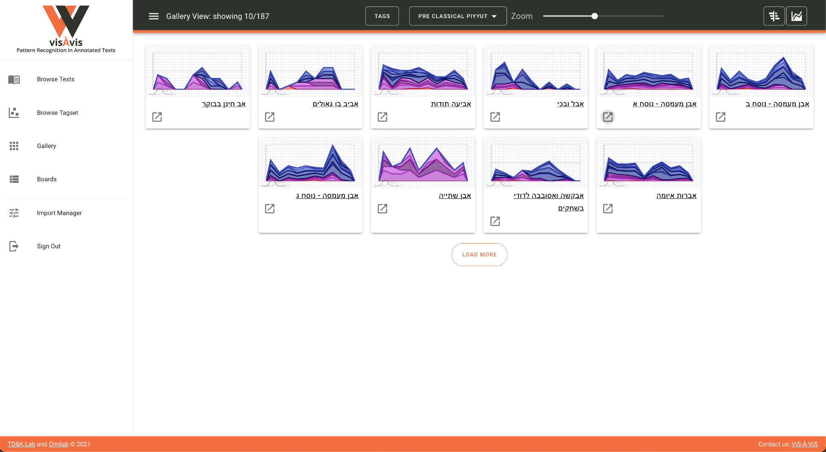Open the filter settings icon top right
Viewport: 826px width, 452px height.
(774, 16)
